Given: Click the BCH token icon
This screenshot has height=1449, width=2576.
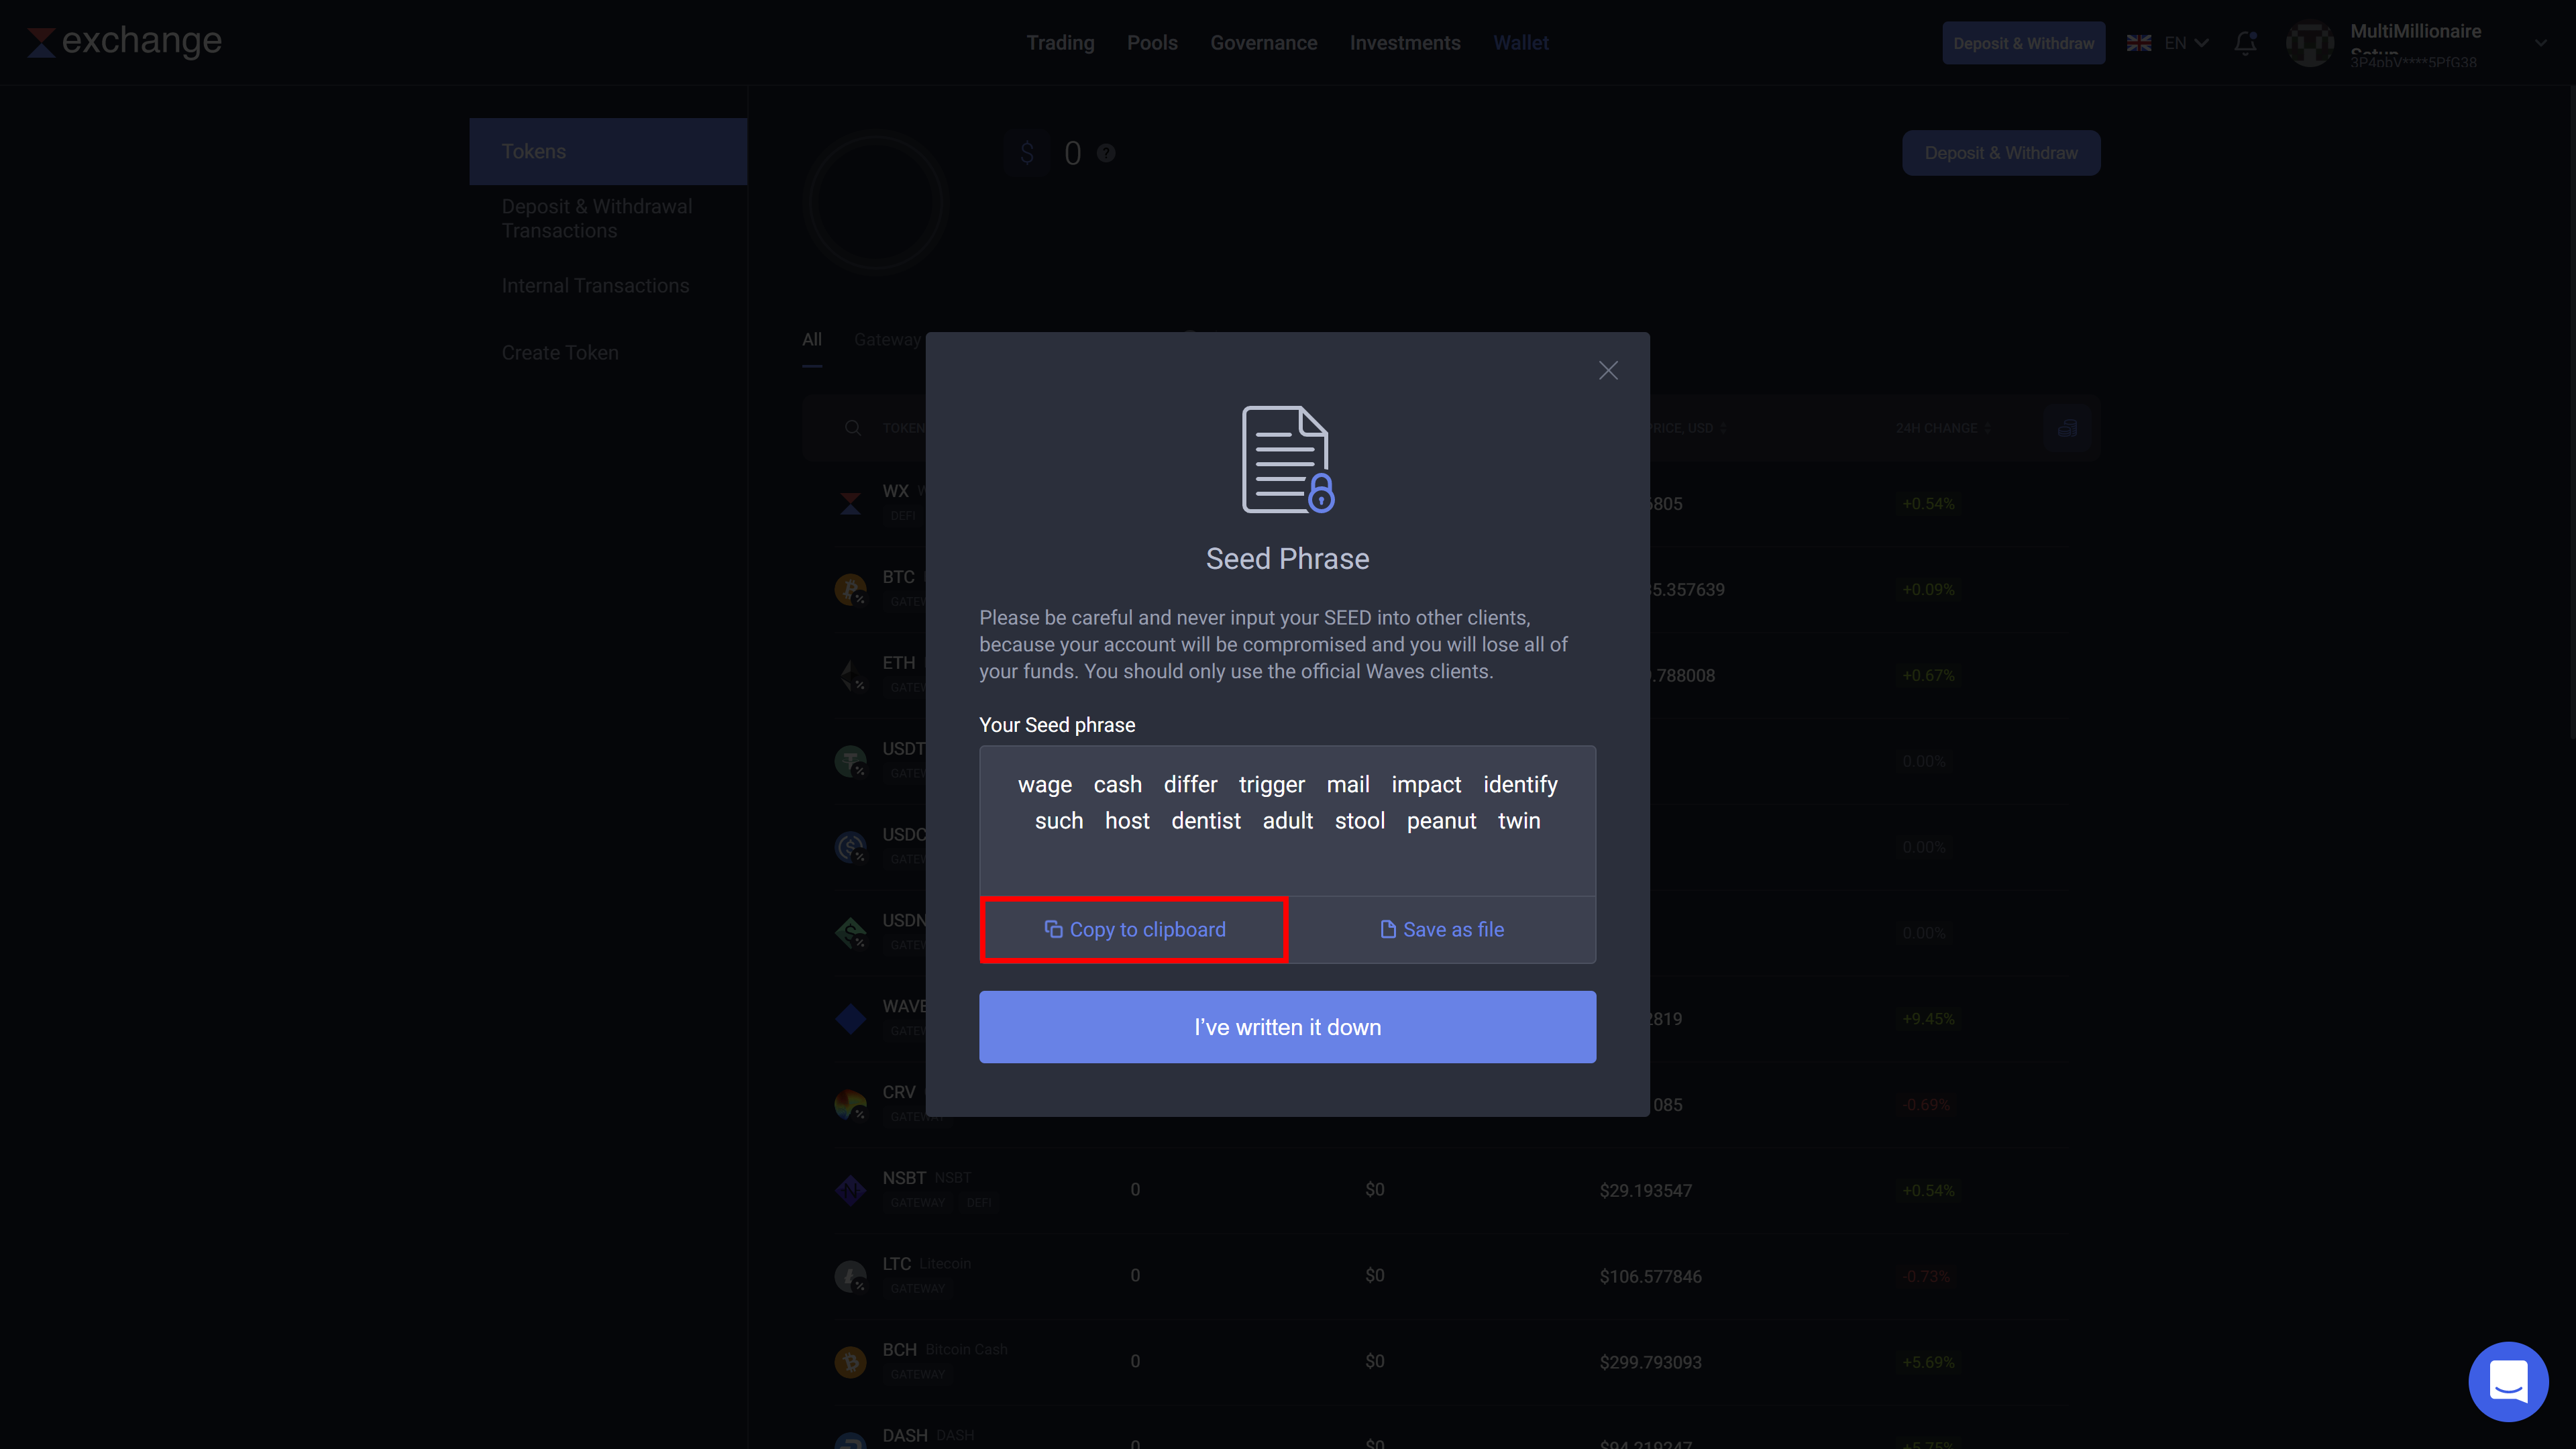Looking at the screenshot, I should 850,1362.
